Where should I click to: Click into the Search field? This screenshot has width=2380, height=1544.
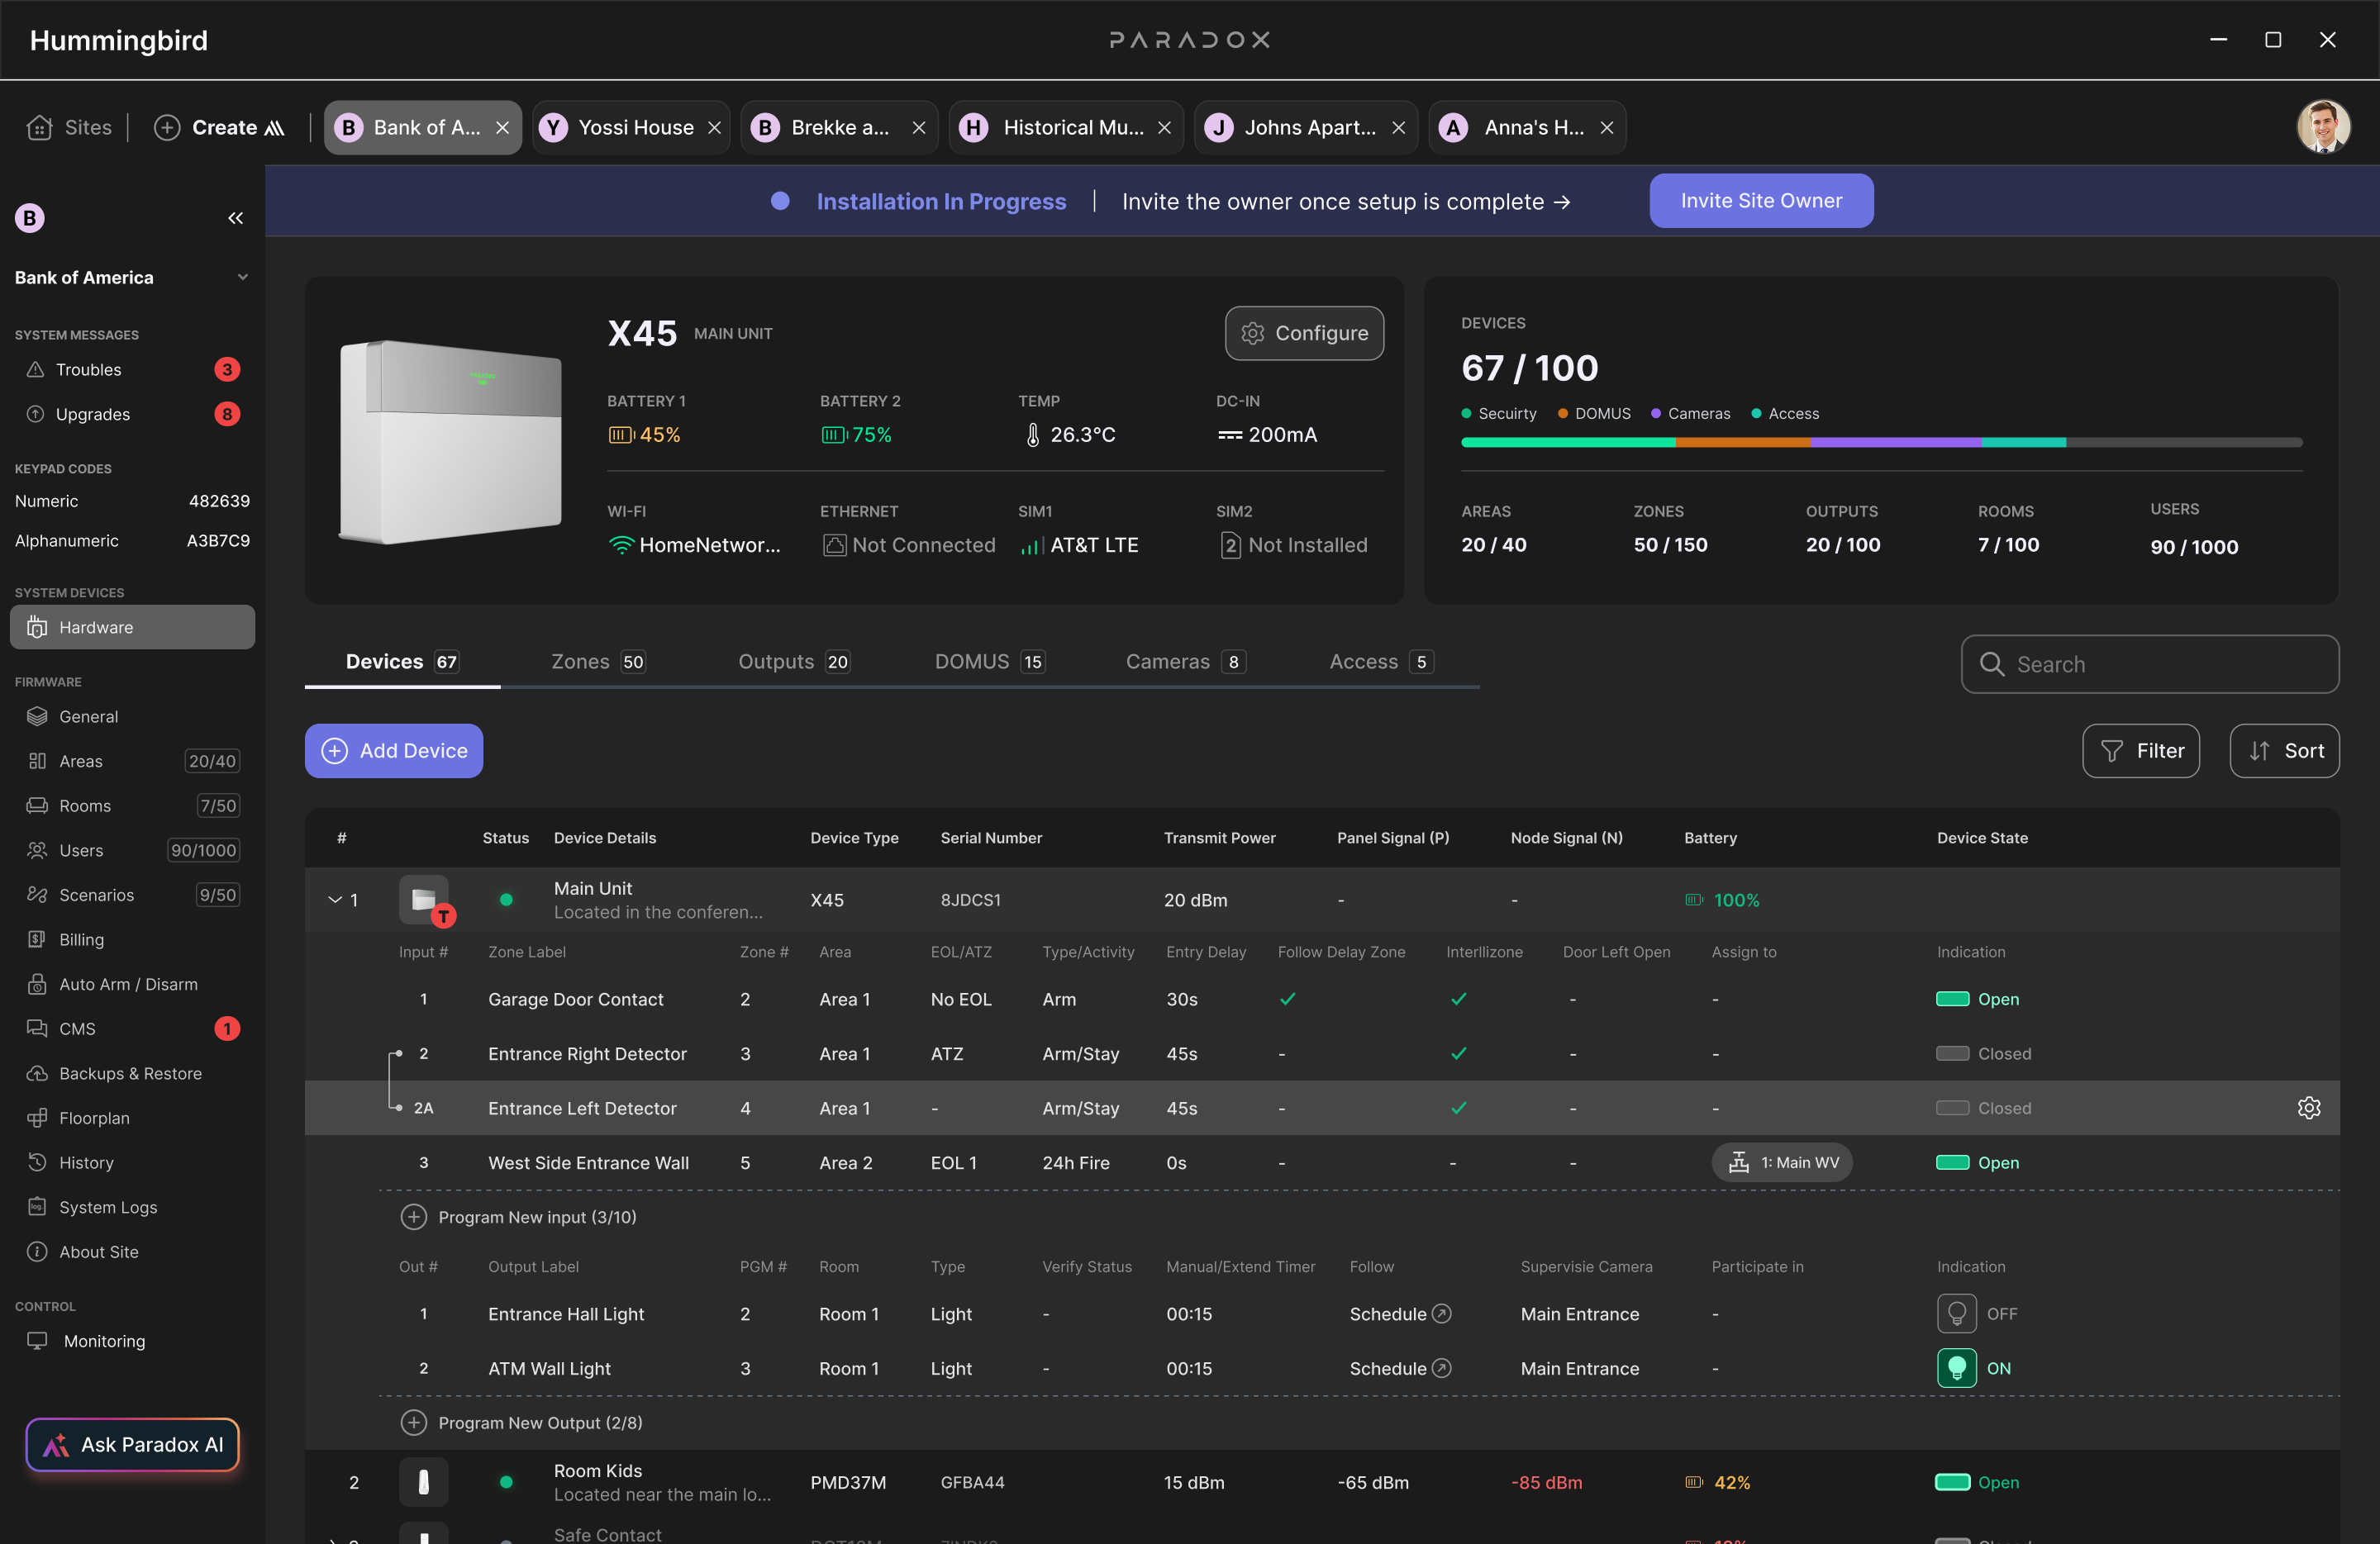(x=2150, y=663)
